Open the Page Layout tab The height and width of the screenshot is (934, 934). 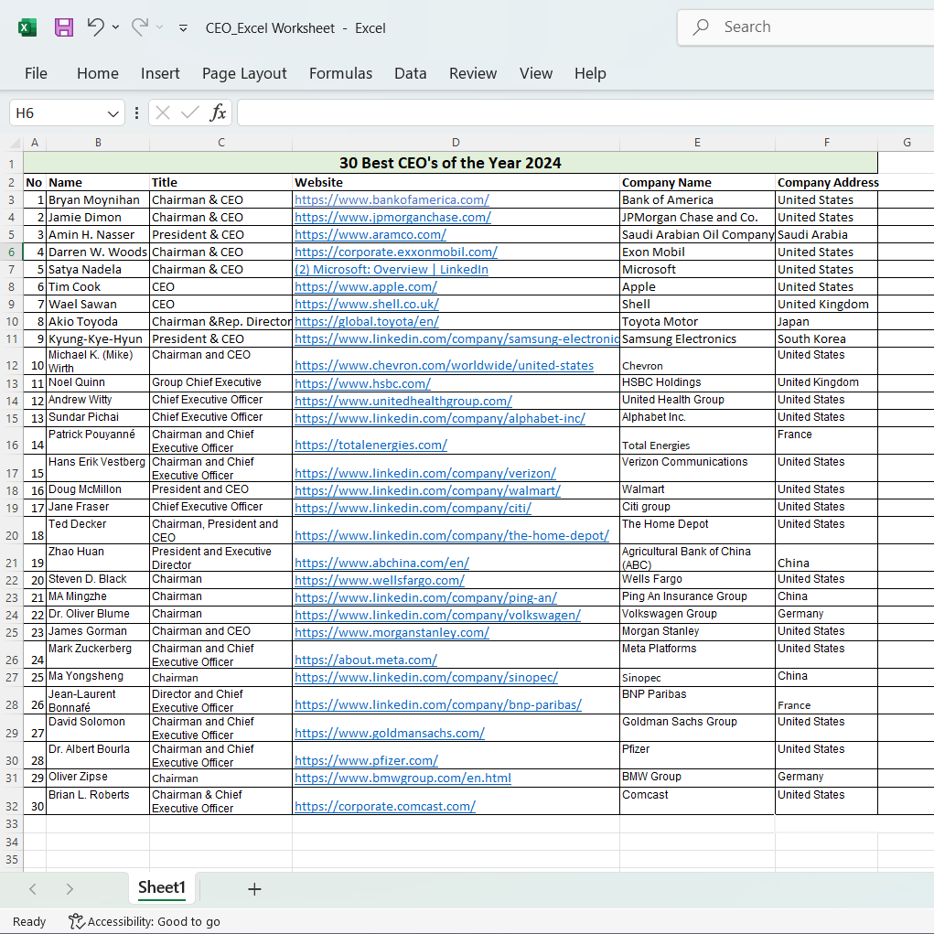pos(244,73)
